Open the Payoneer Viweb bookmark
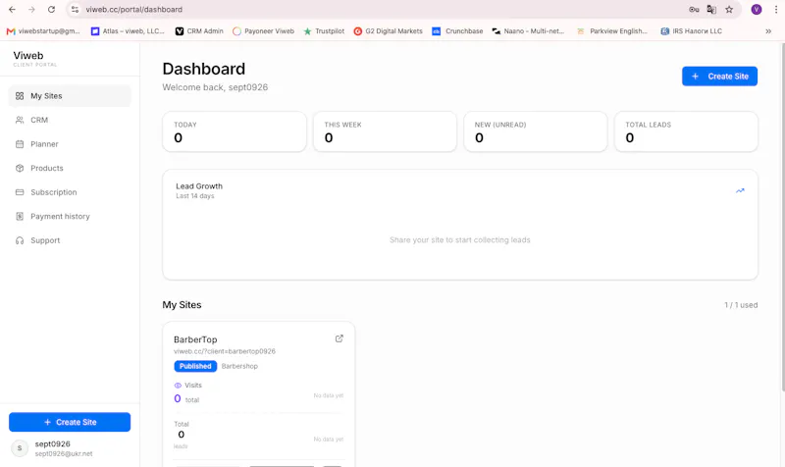785x467 pixels. [x=263, y=31]
